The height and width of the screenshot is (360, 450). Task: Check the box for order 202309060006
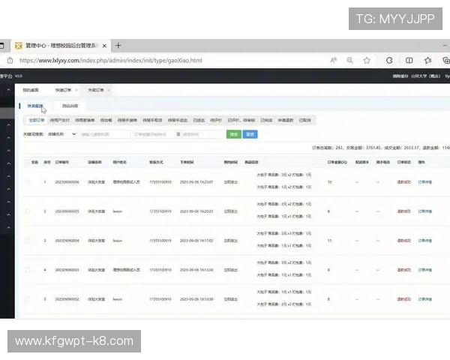[x=28, y=181]
